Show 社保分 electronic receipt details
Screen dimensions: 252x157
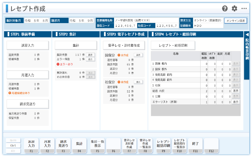[138, 82]
